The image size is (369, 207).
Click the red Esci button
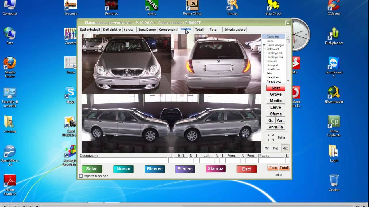[x=247, y=169]
